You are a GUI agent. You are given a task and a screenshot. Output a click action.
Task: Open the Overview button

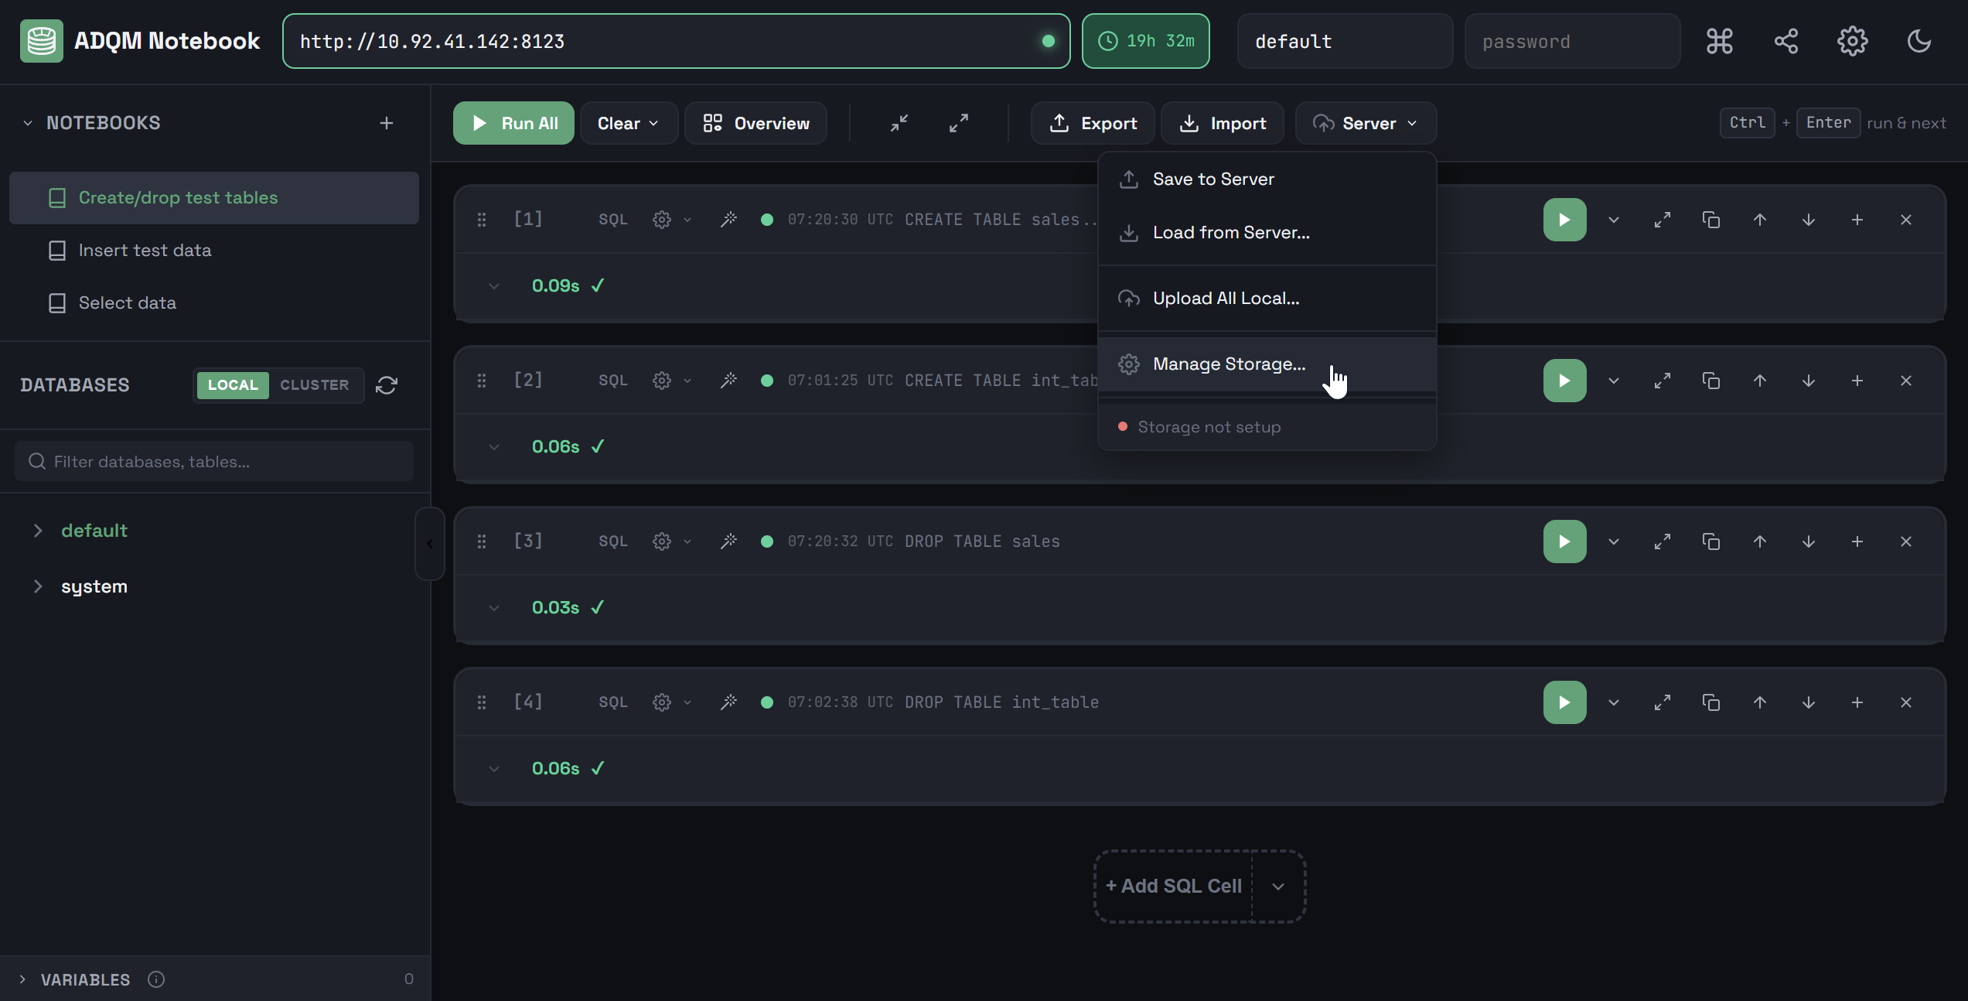coord(755,123)
